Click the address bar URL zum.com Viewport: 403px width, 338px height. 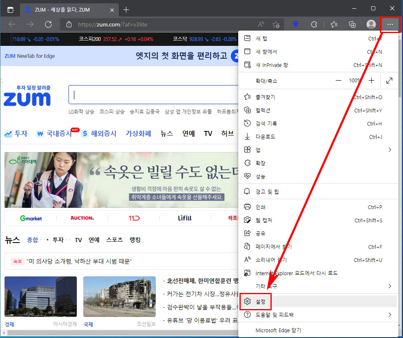[x=113, y=24]
